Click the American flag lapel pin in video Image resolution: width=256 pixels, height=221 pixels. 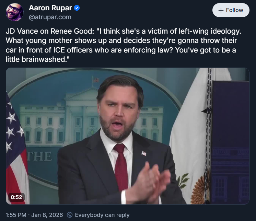point(144,153)
